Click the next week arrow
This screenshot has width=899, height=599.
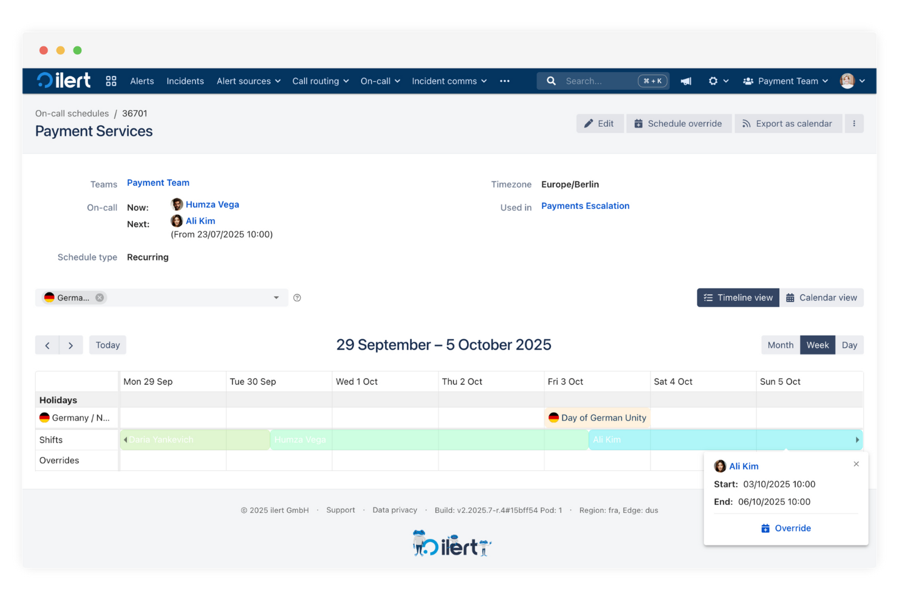pyautogui.click(x=71, y=345)
